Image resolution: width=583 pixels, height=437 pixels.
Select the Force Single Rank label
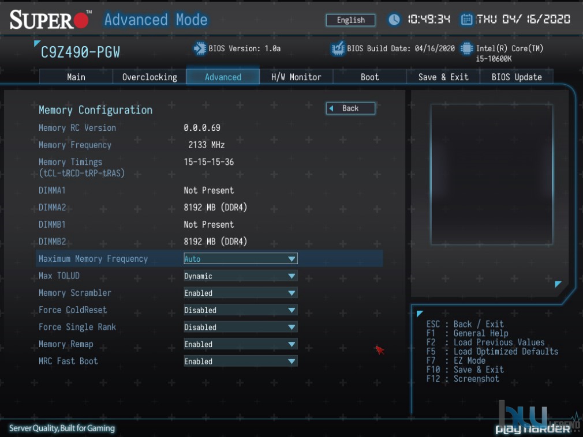[x=77, y=327]
